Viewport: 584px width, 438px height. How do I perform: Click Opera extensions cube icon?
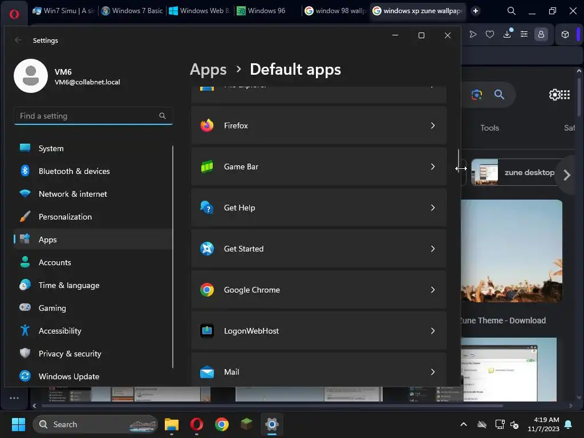[x=565, y=34]
